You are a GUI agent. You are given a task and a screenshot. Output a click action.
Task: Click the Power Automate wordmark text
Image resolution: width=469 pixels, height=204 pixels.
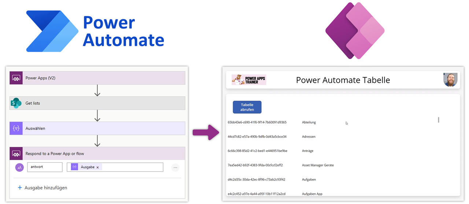[123, 31]
